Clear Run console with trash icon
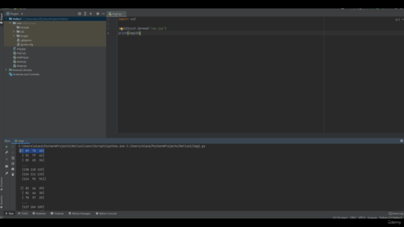 coord(13,175)
